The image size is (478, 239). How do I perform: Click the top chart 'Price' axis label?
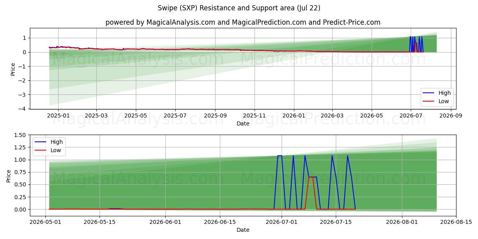(x=13, y=69)
